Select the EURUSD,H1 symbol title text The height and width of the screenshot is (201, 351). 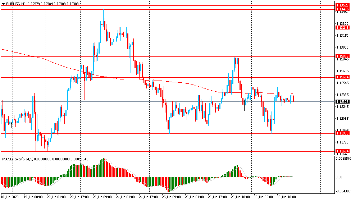click(x=16, y=4)
